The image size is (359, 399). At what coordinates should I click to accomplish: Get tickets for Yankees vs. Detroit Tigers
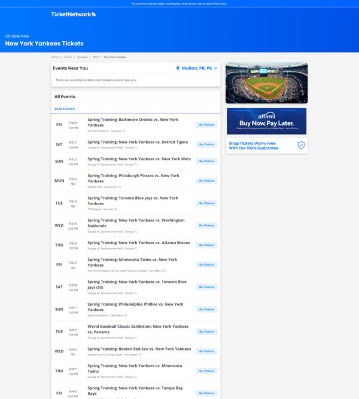point(206,145)
